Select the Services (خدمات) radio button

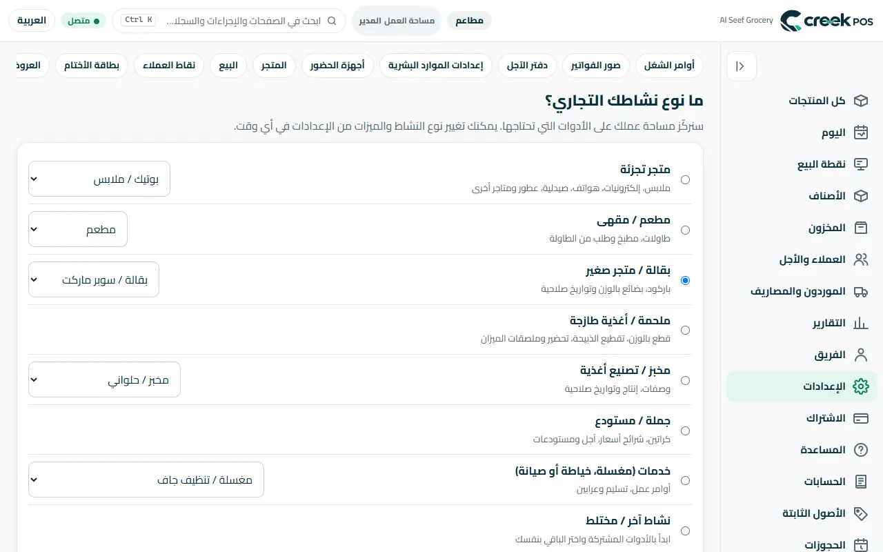[685, 480]
